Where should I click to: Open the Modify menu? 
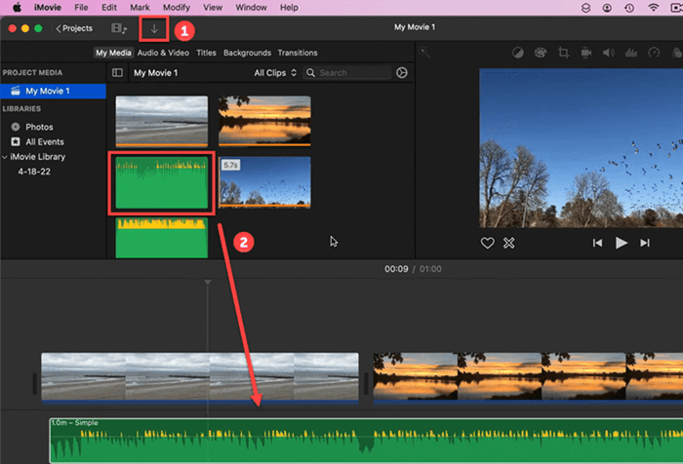pyautogui.click(x=176, y=8)
